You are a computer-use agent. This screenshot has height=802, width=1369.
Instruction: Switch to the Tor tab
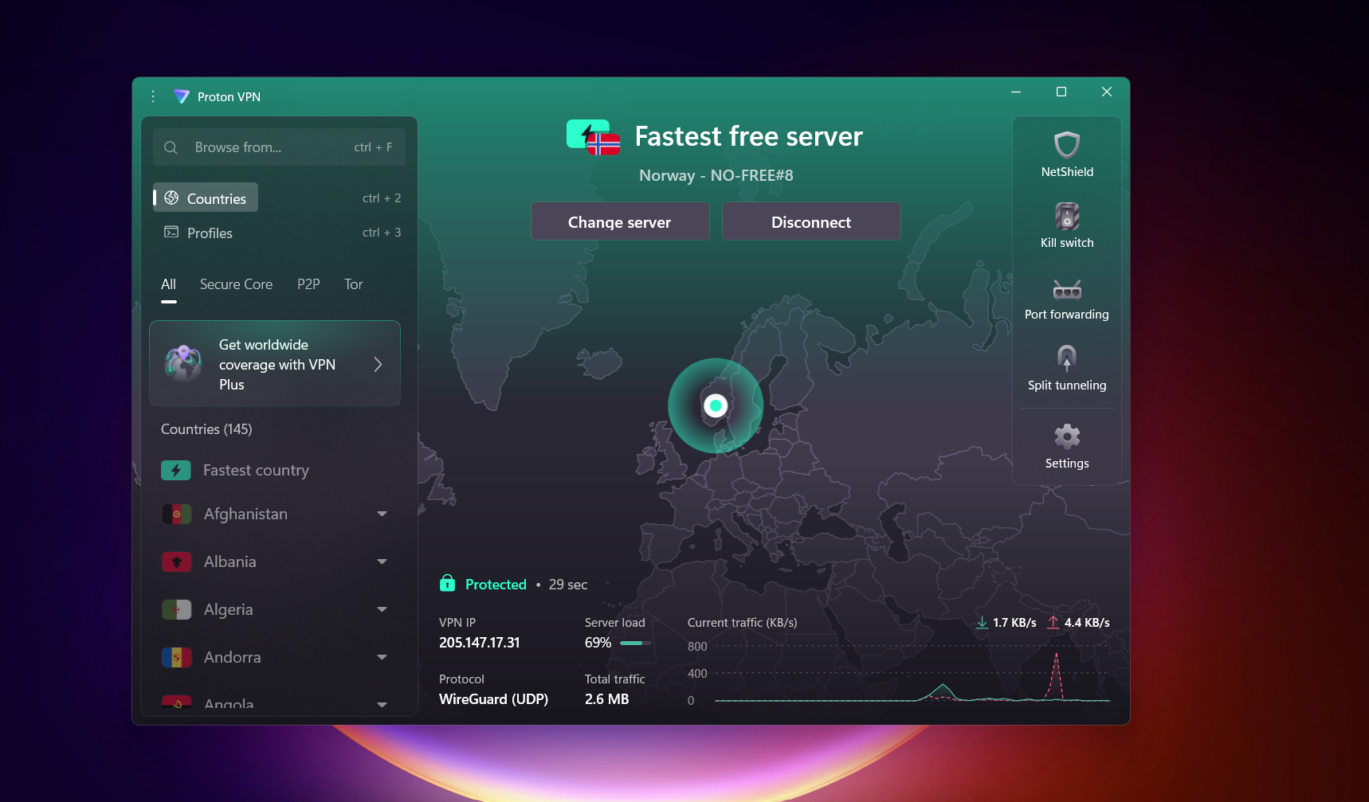354,284
